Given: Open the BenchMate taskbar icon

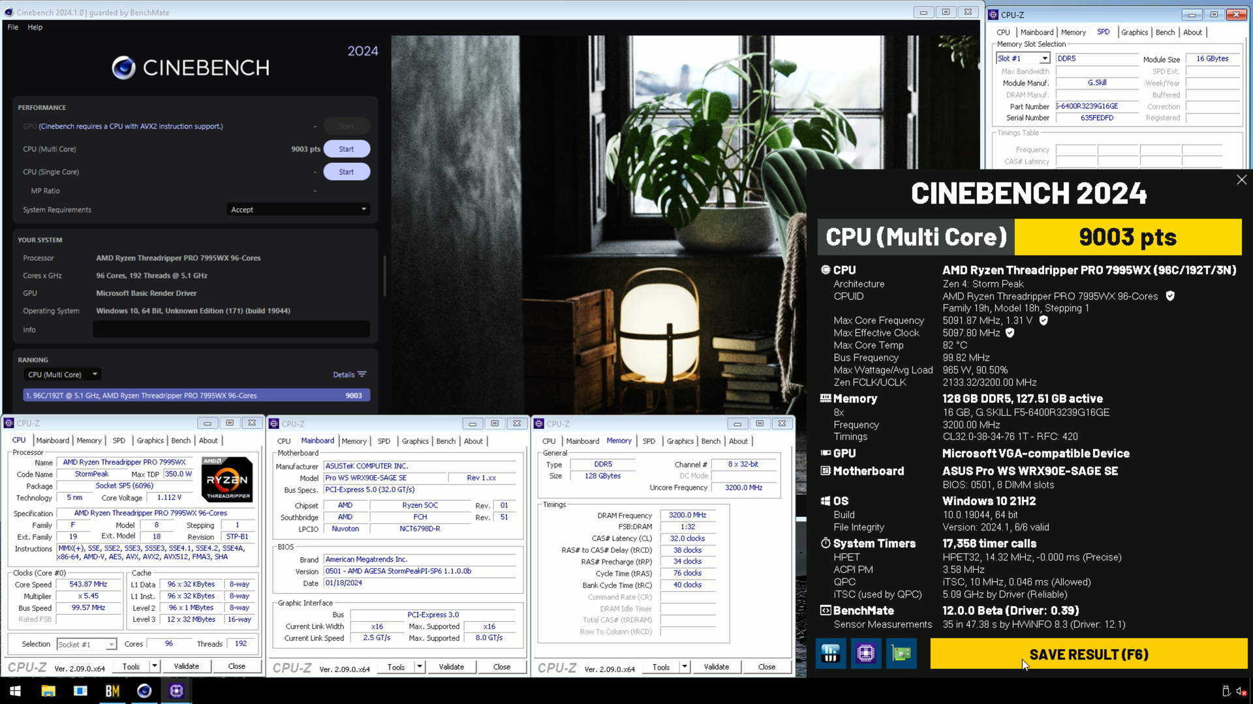Looking at the screenshot, I should tap(112, 691).
